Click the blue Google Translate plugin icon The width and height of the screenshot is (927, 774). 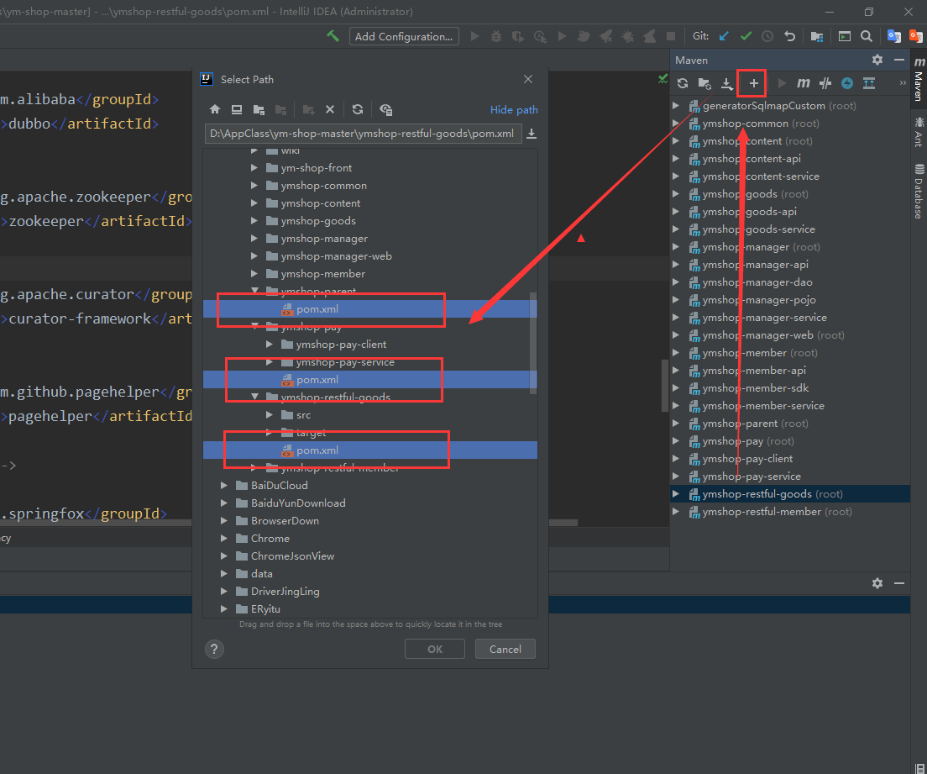click(x=894, y=36)
